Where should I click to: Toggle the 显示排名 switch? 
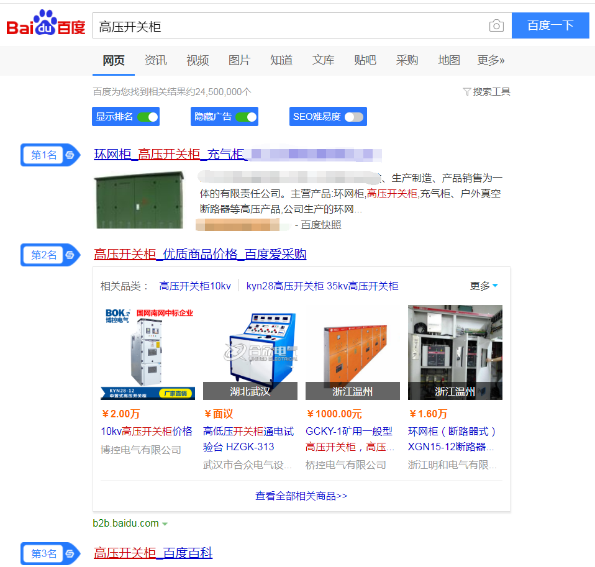pos(148,117)
